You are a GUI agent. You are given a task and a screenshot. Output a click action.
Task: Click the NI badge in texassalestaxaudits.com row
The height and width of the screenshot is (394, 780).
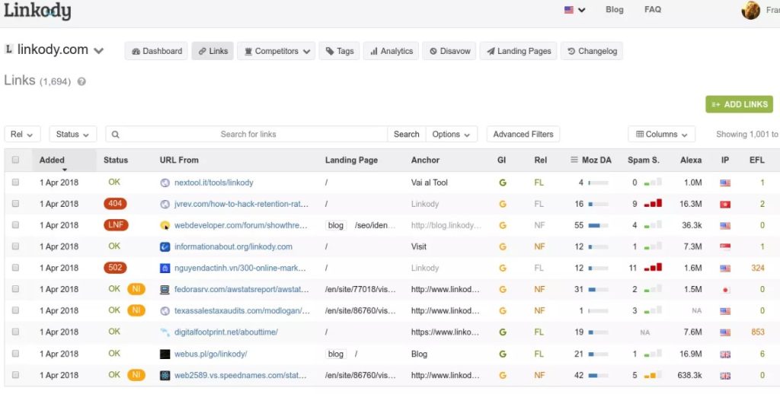pyautogui.click(x=136, y=310)
